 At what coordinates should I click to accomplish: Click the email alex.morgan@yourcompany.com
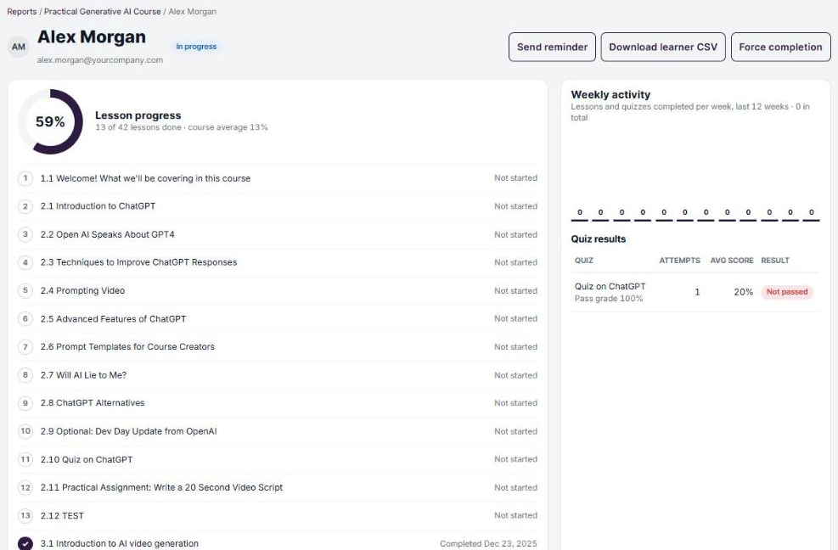100,60
